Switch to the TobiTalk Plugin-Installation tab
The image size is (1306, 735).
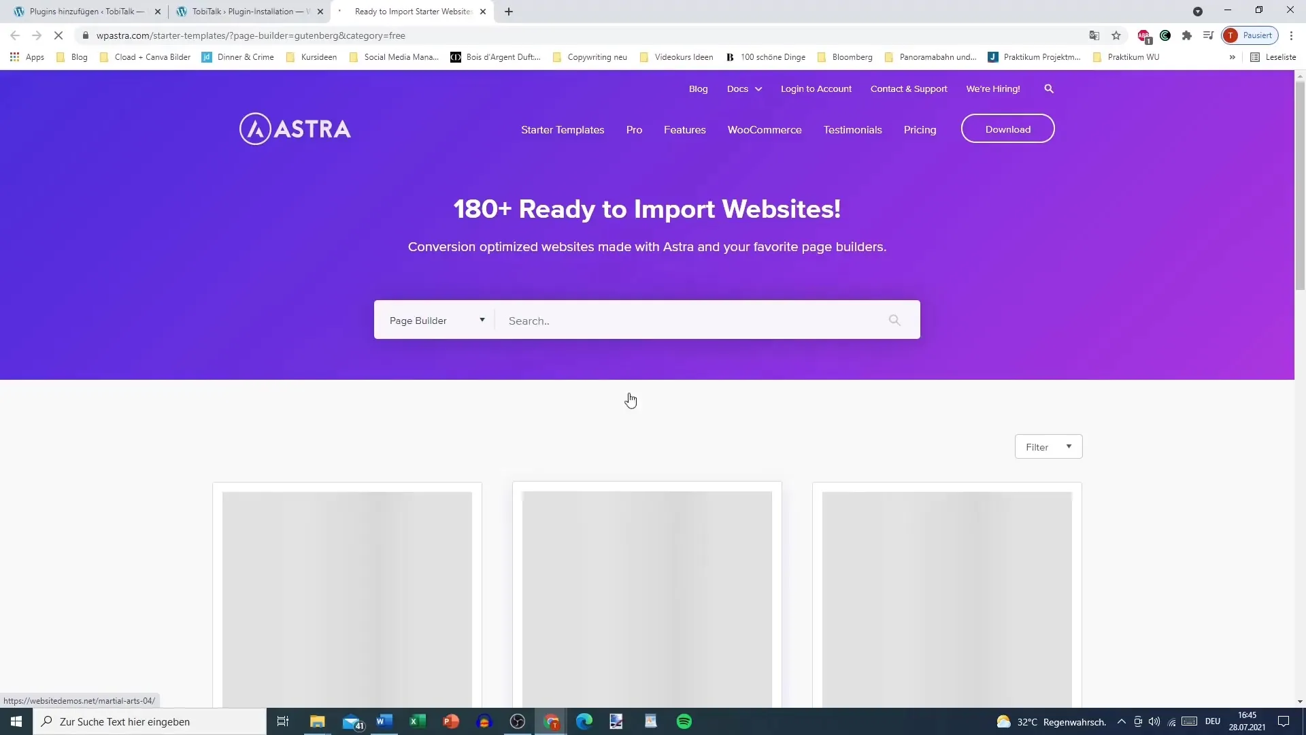(249, 12)
